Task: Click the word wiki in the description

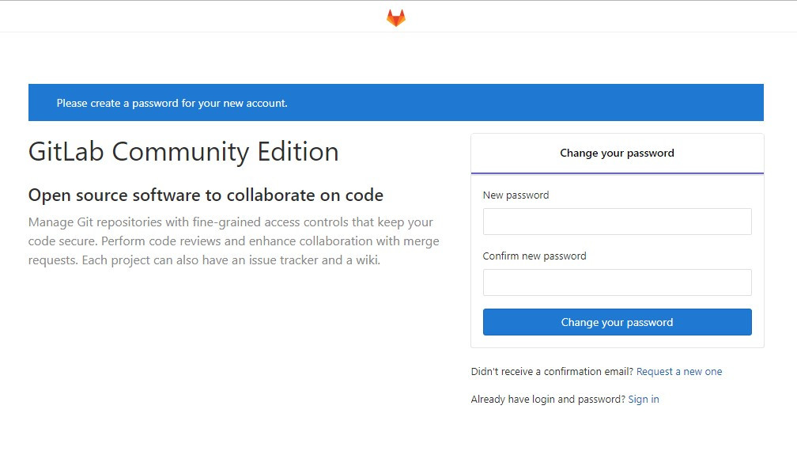Action: 367,260
